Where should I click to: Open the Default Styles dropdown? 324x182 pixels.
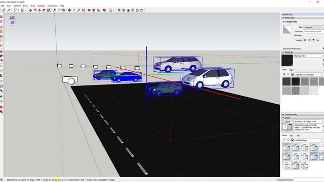308,140
